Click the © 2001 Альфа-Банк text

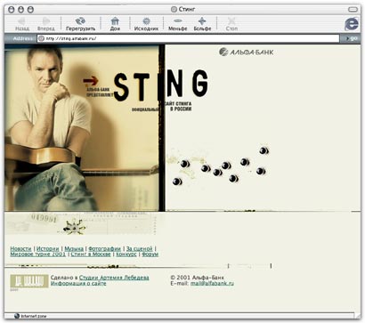[198, 278]
